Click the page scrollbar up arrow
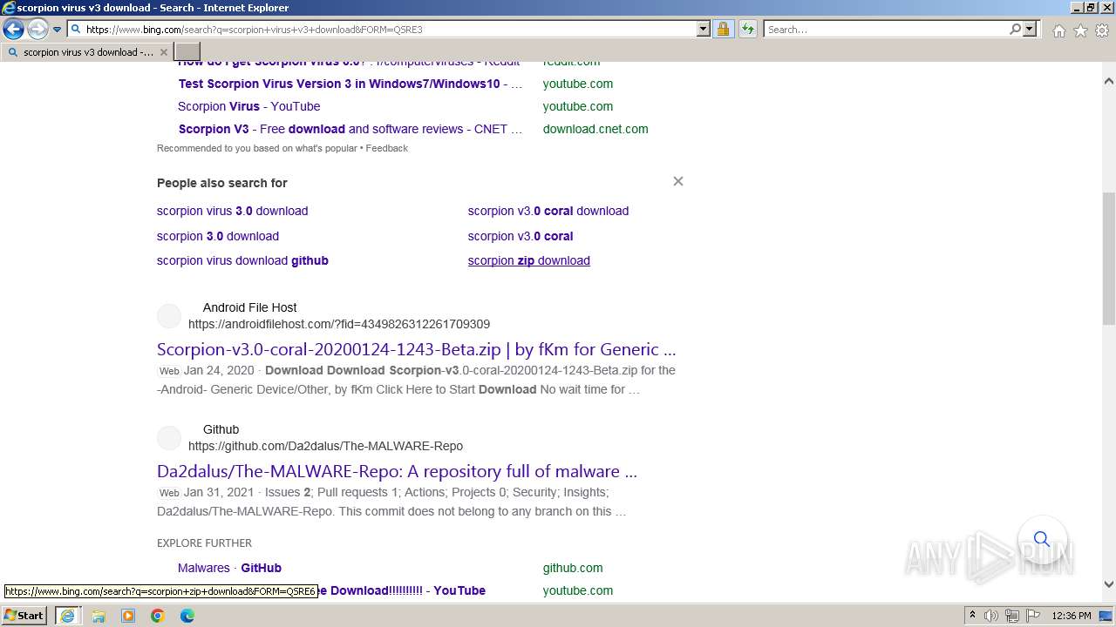The height and width of the screenshot is (627, 1116). point(1108,81)
